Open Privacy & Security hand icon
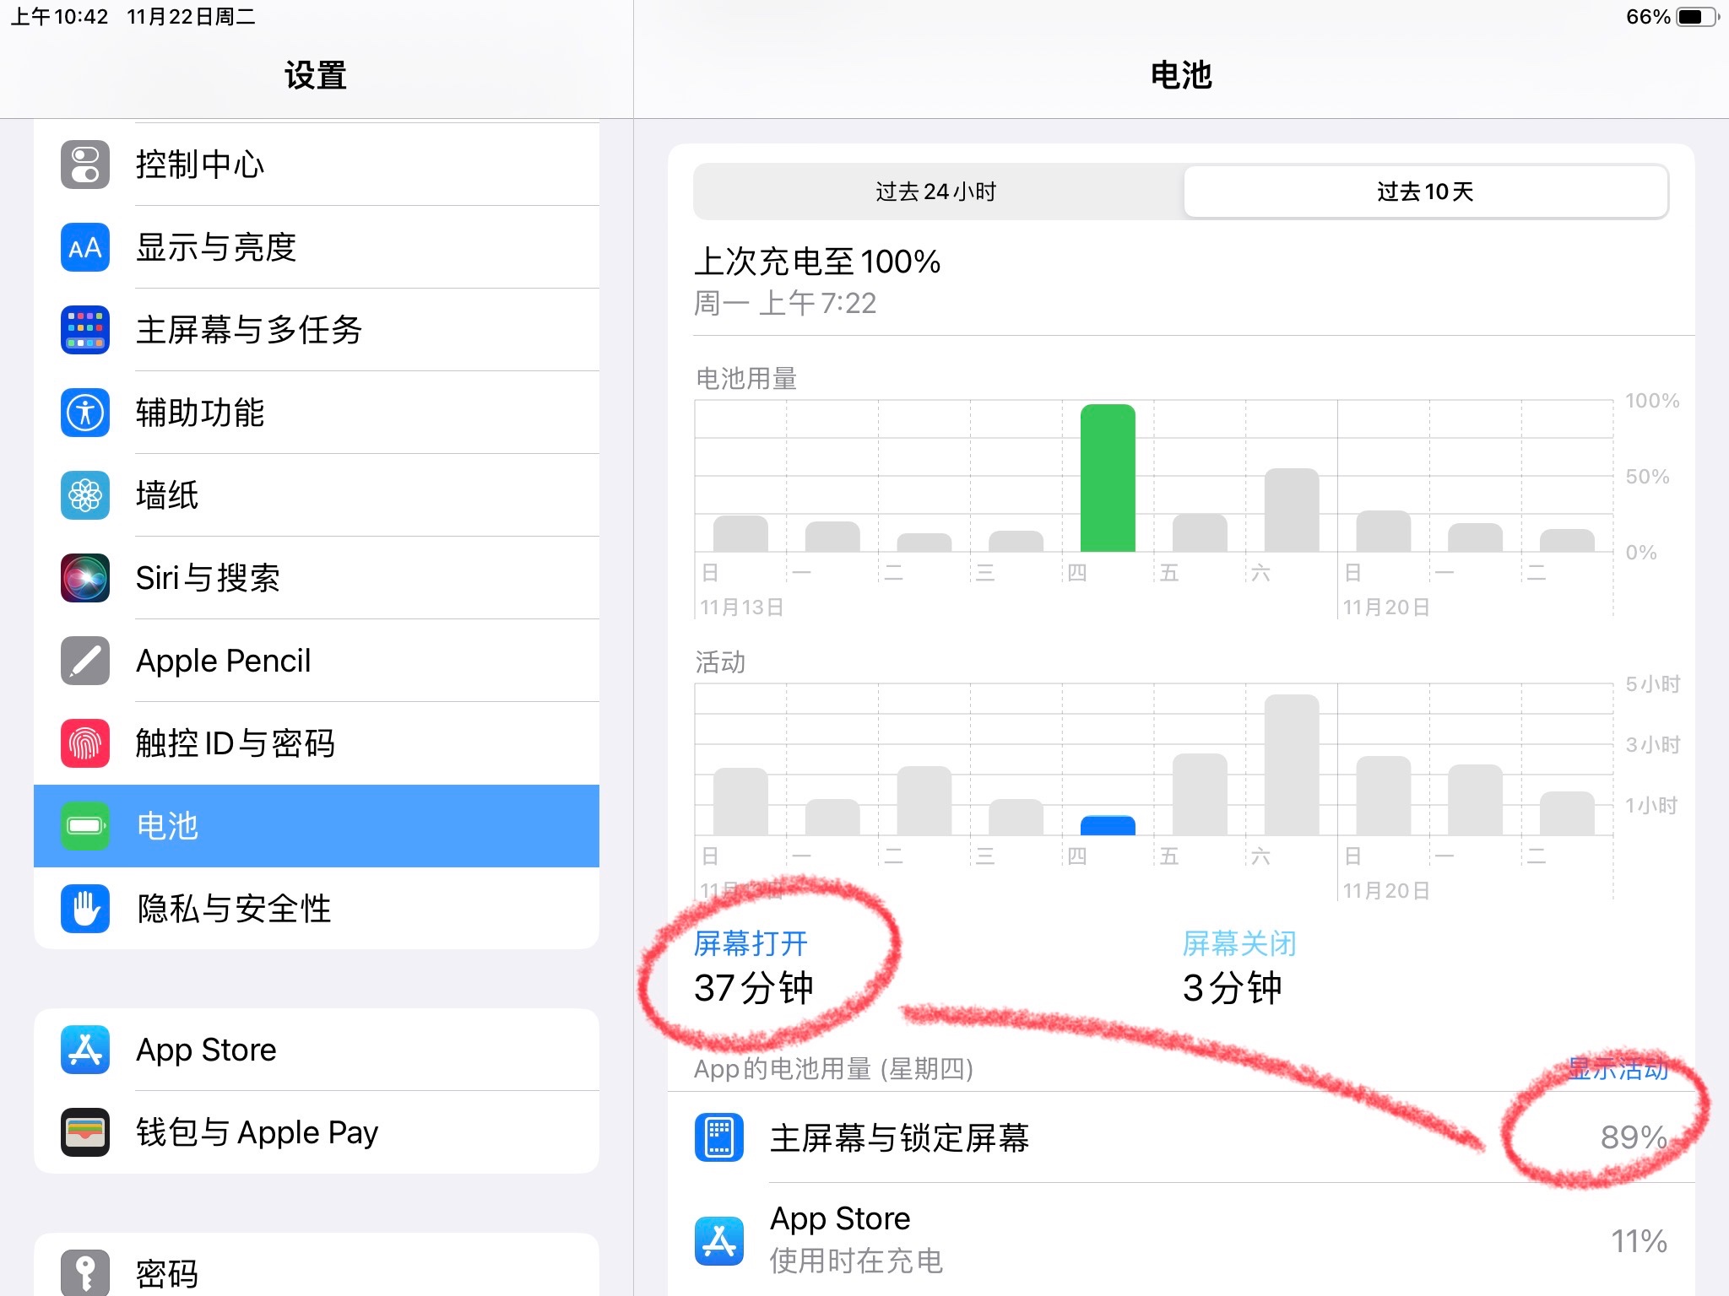1729x1296 pixels. (85, 909)
